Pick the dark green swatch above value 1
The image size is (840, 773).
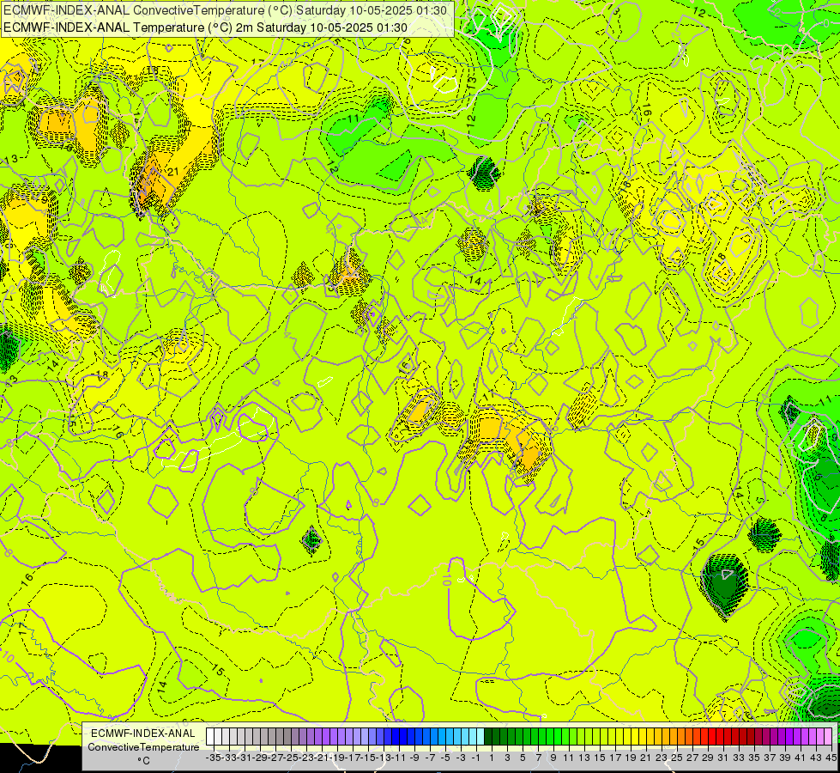[488, 736]
